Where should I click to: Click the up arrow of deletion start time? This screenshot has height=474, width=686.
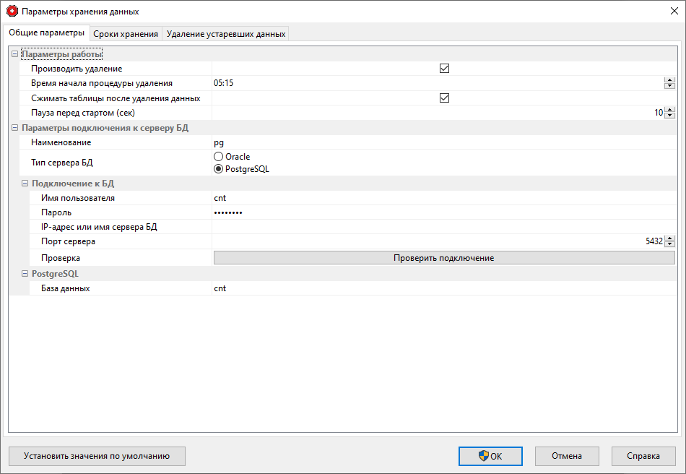[x=669, y=79]
